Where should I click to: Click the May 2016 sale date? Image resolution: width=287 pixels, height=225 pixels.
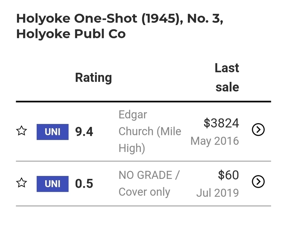click(215, 141)
